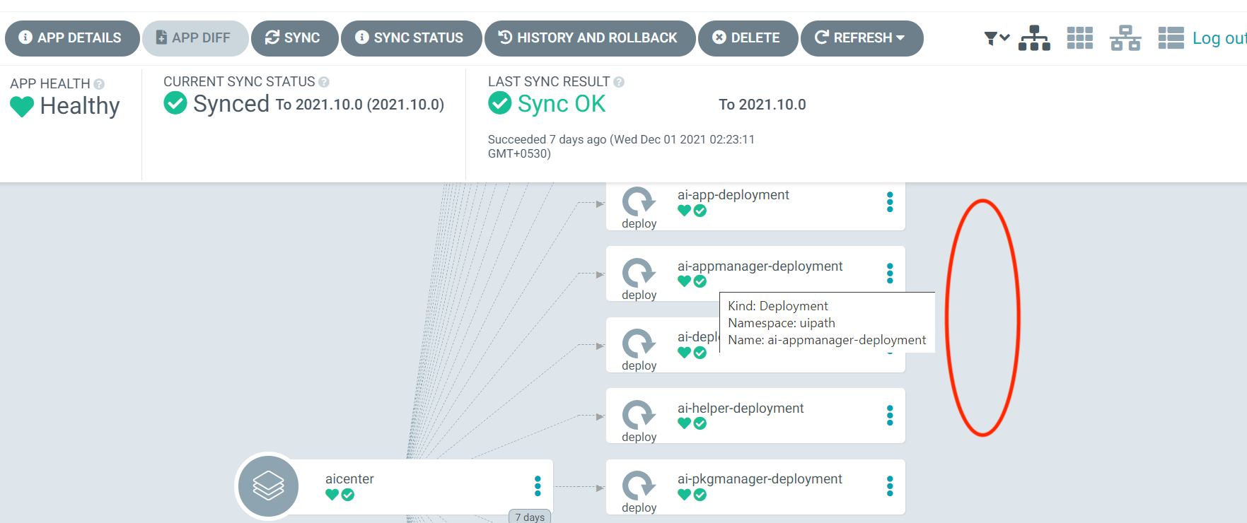Switch to tree view layout icon
The height and width of the screenshot is (523, 1247).
1034,38
